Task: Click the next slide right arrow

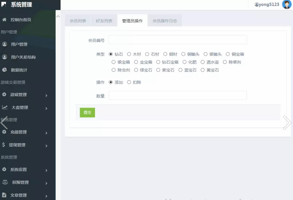Action: tap(287, 123)
